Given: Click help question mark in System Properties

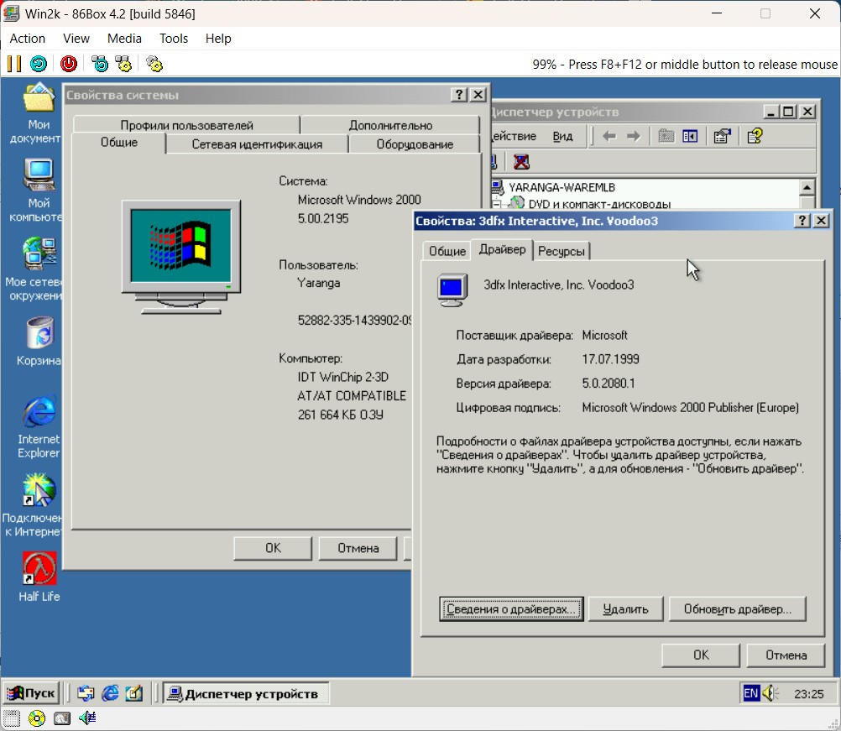Looking at the screenshot, I should 459,95.
